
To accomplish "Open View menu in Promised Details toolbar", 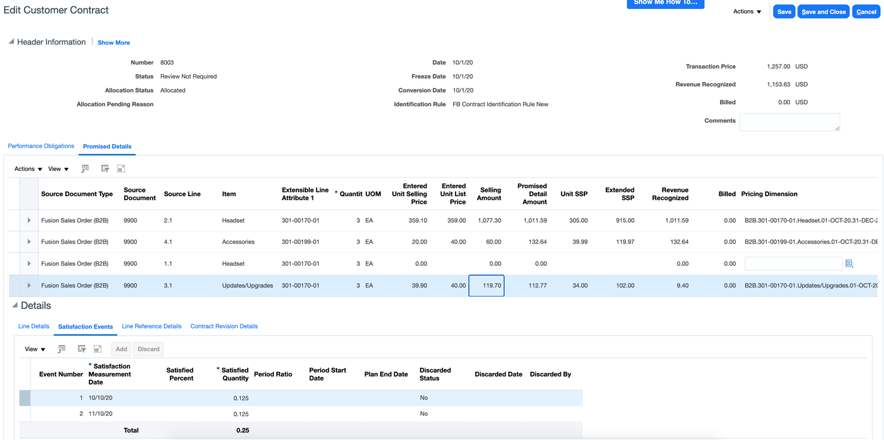I will [58, 169].
